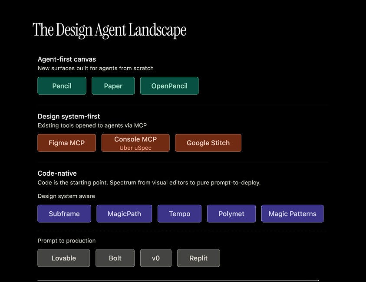This screenshot has height=282, width=366.
Task: Click the Console MCP Uber uSpec box
Action: coord(135,143)
